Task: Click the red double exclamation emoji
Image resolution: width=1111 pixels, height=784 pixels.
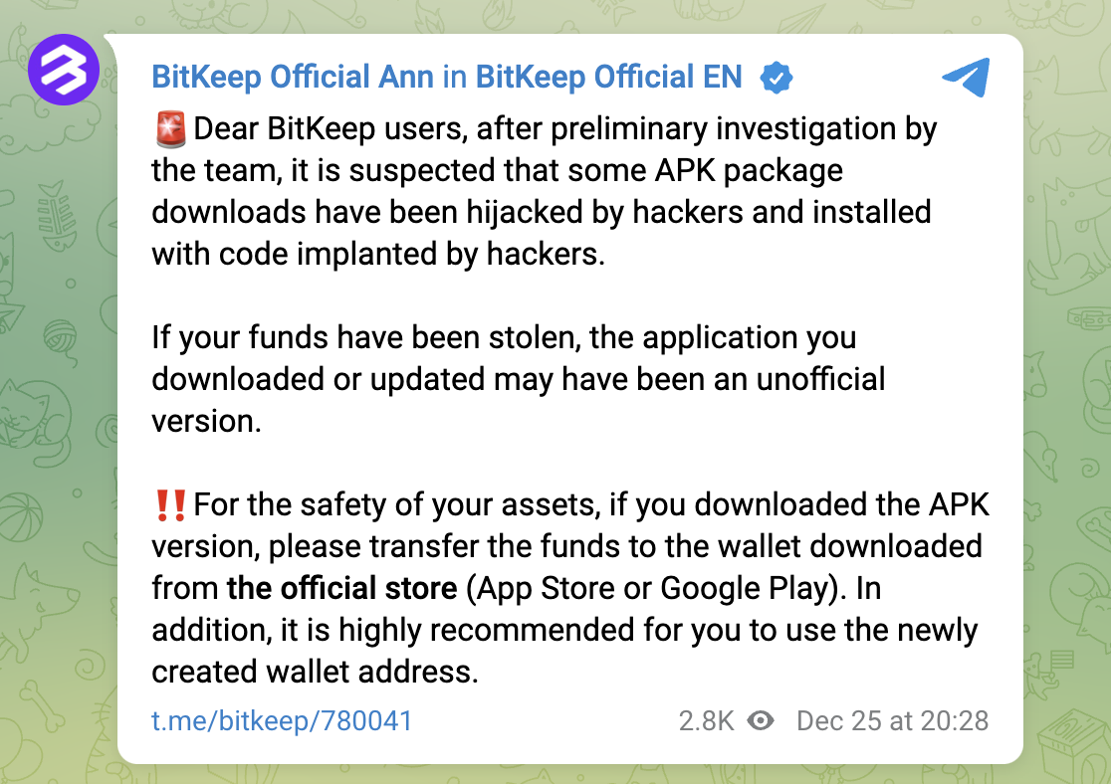Action: pyautogui.click(x=171, y=505)
